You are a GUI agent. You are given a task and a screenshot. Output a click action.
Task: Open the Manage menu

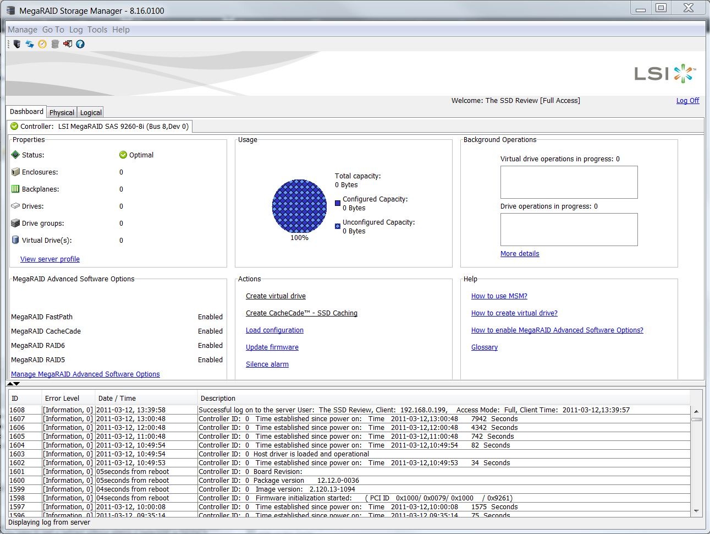pyautogui.click(x=23, y=30)
